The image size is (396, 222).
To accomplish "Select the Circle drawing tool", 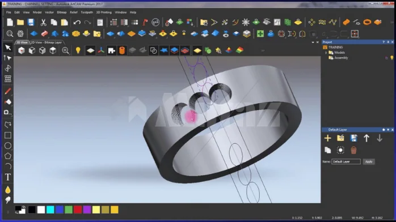I will (8, 146).
